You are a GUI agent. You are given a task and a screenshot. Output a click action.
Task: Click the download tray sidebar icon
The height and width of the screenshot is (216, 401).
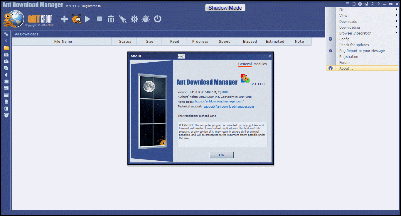(x=6, y=61)
